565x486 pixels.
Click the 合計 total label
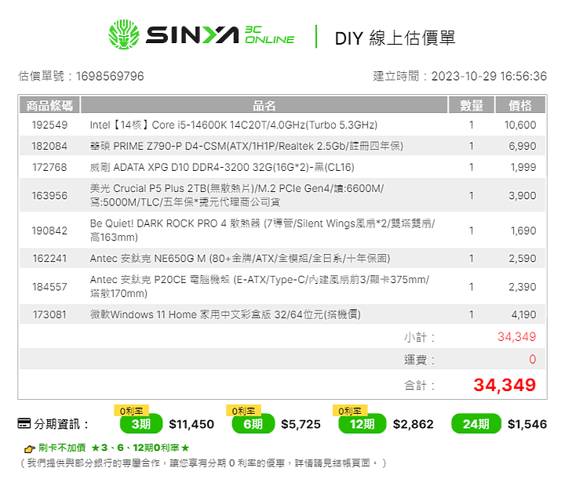coord(419,386)
